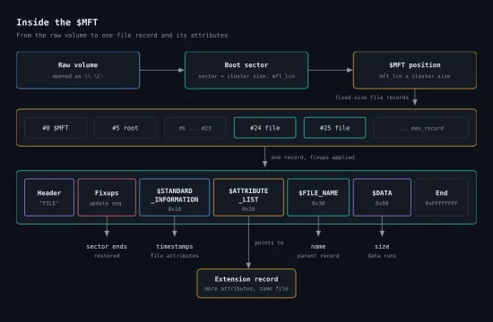Select the $STANDARD_INFORMATION block
Screen dimensions: 493x322
click(x=175, y=198)
